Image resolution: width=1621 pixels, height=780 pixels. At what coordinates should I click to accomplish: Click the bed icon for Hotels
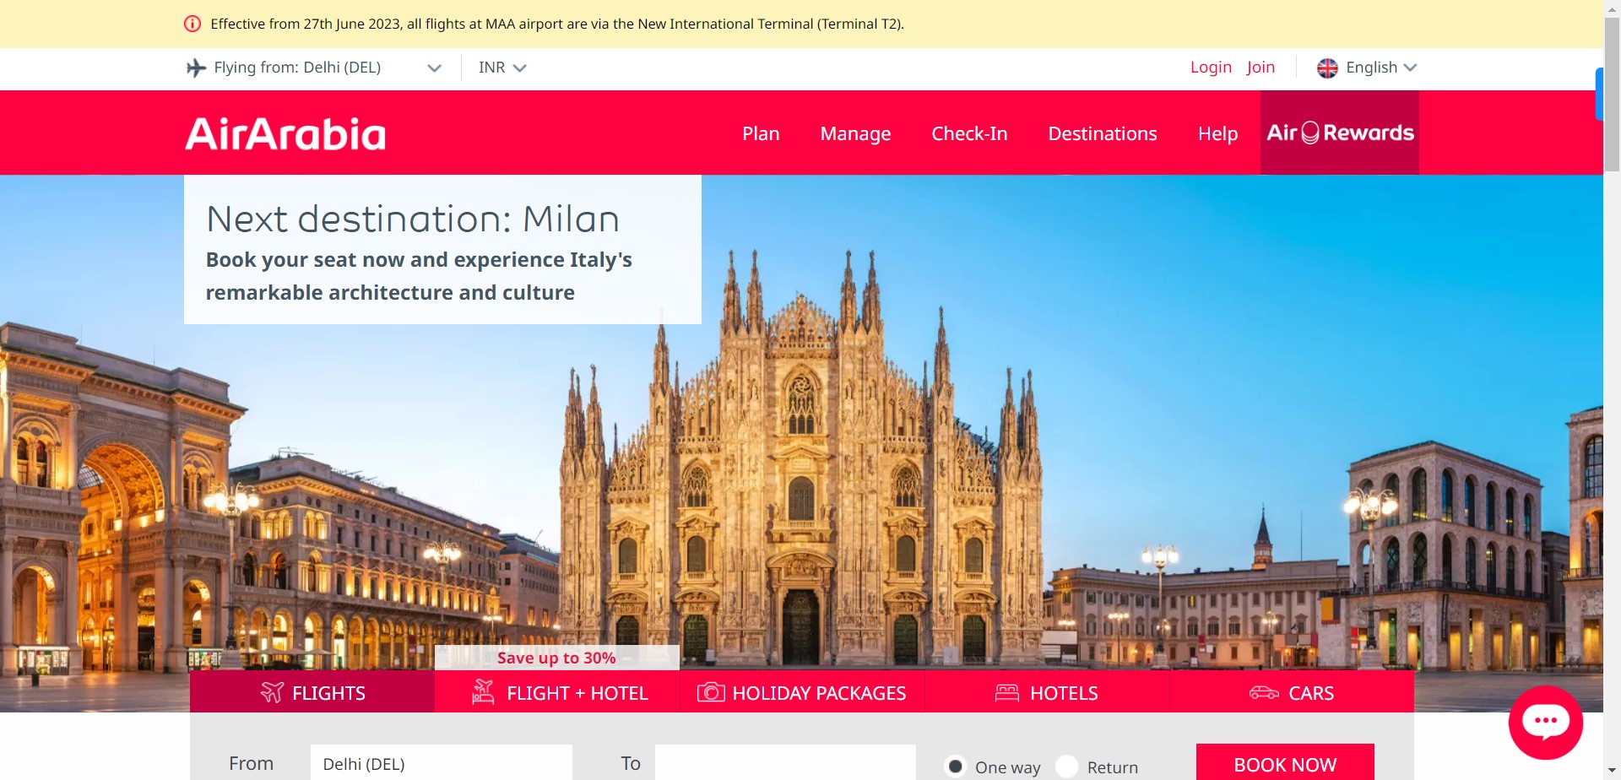coord(1006,693)
